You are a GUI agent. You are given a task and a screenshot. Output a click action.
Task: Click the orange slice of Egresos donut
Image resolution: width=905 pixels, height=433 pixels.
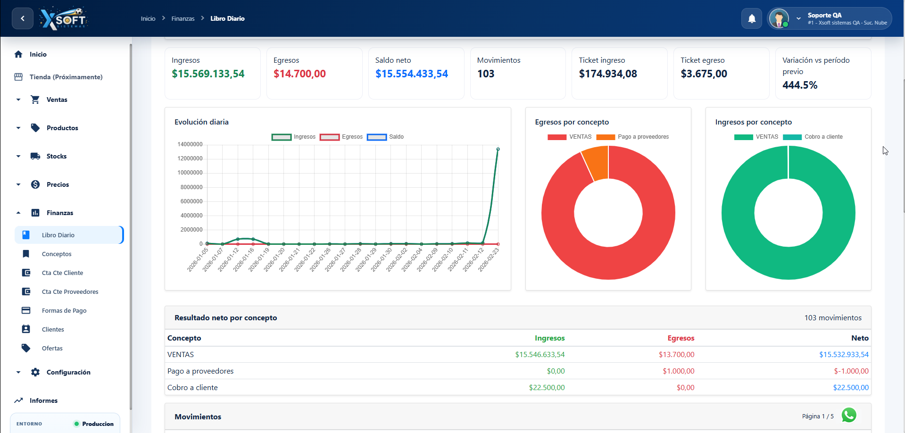pyautogui.click(x=597, y=163)
